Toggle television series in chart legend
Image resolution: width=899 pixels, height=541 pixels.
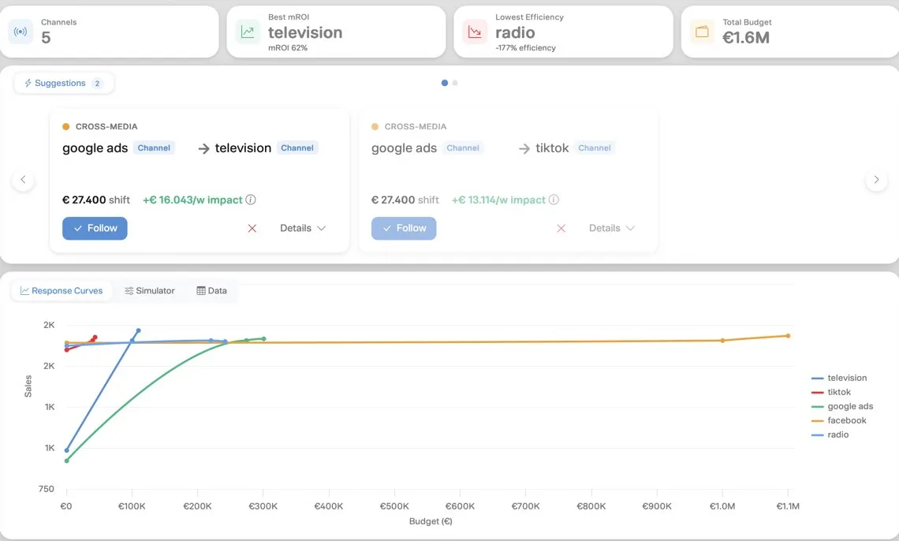839,378
